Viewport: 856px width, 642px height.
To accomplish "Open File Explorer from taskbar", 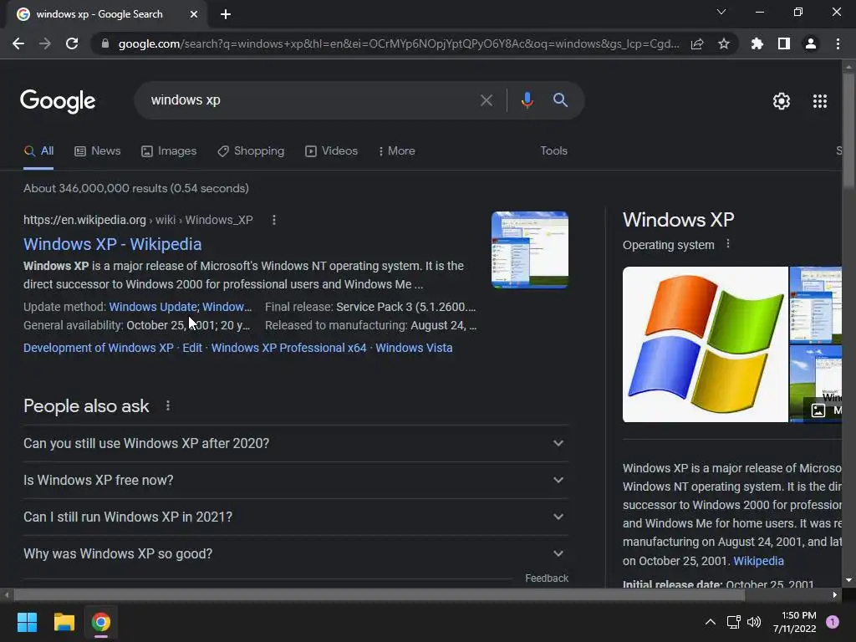I will (x=64, y=622).
